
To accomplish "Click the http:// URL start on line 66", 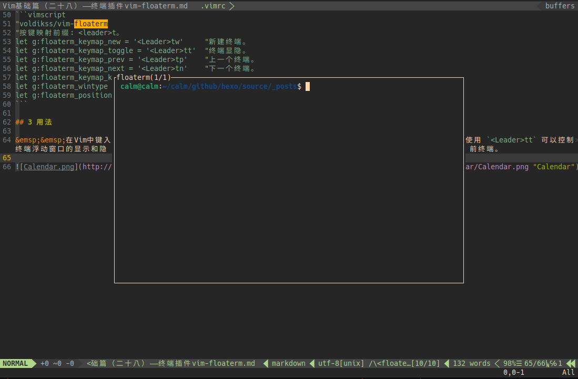I will click(x=97, y=167).
